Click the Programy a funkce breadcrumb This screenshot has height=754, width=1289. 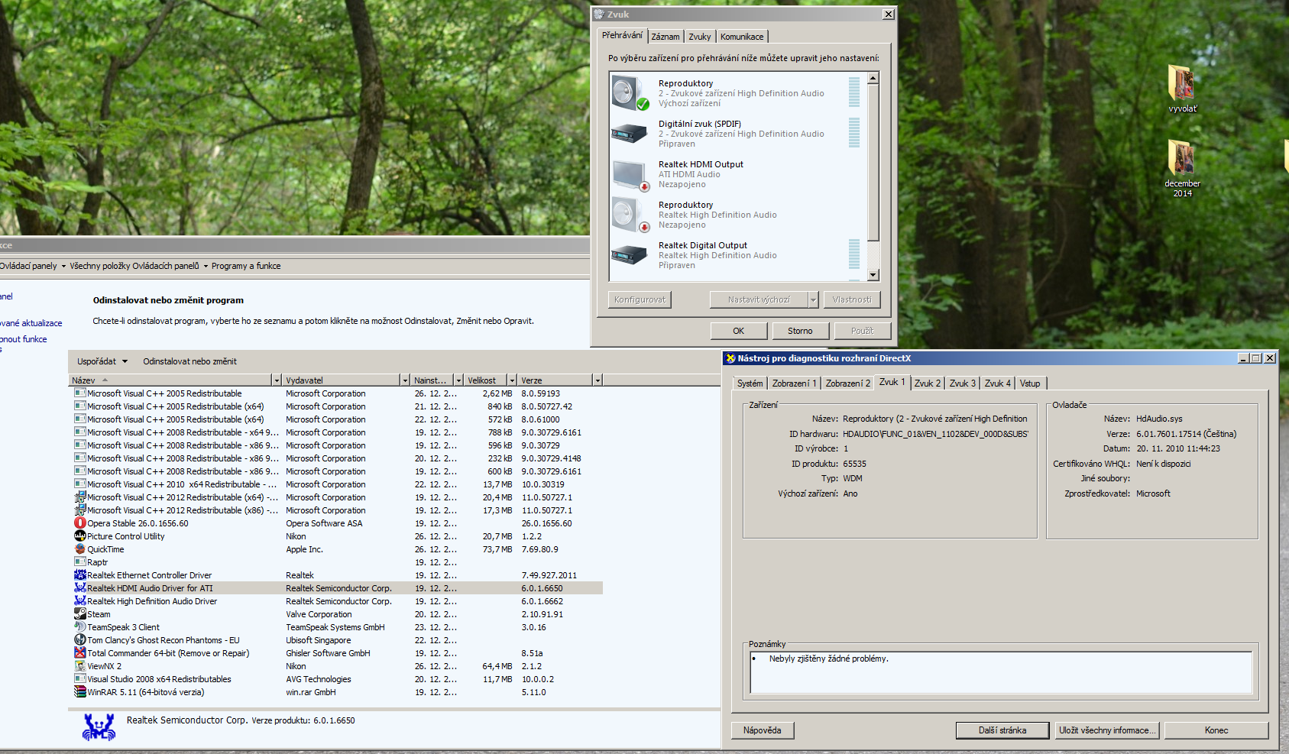[x=246, y=266]
